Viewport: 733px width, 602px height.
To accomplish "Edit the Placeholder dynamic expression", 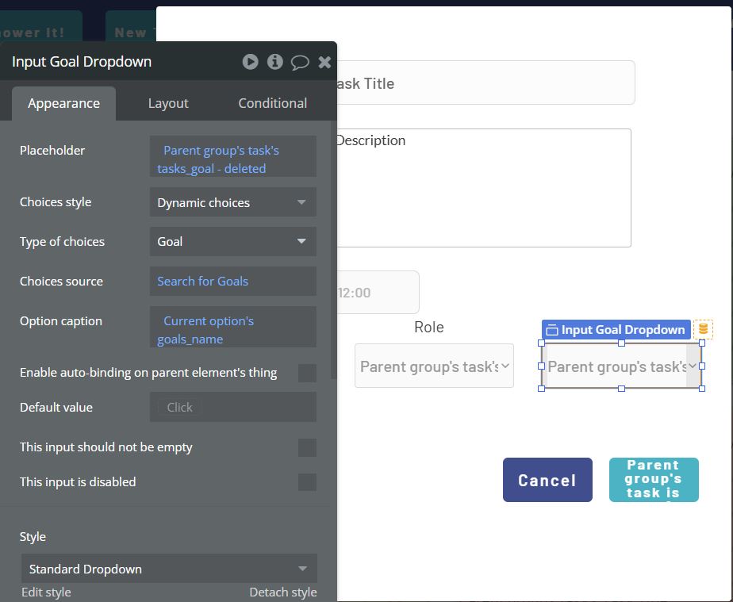I will pos(232,156).
